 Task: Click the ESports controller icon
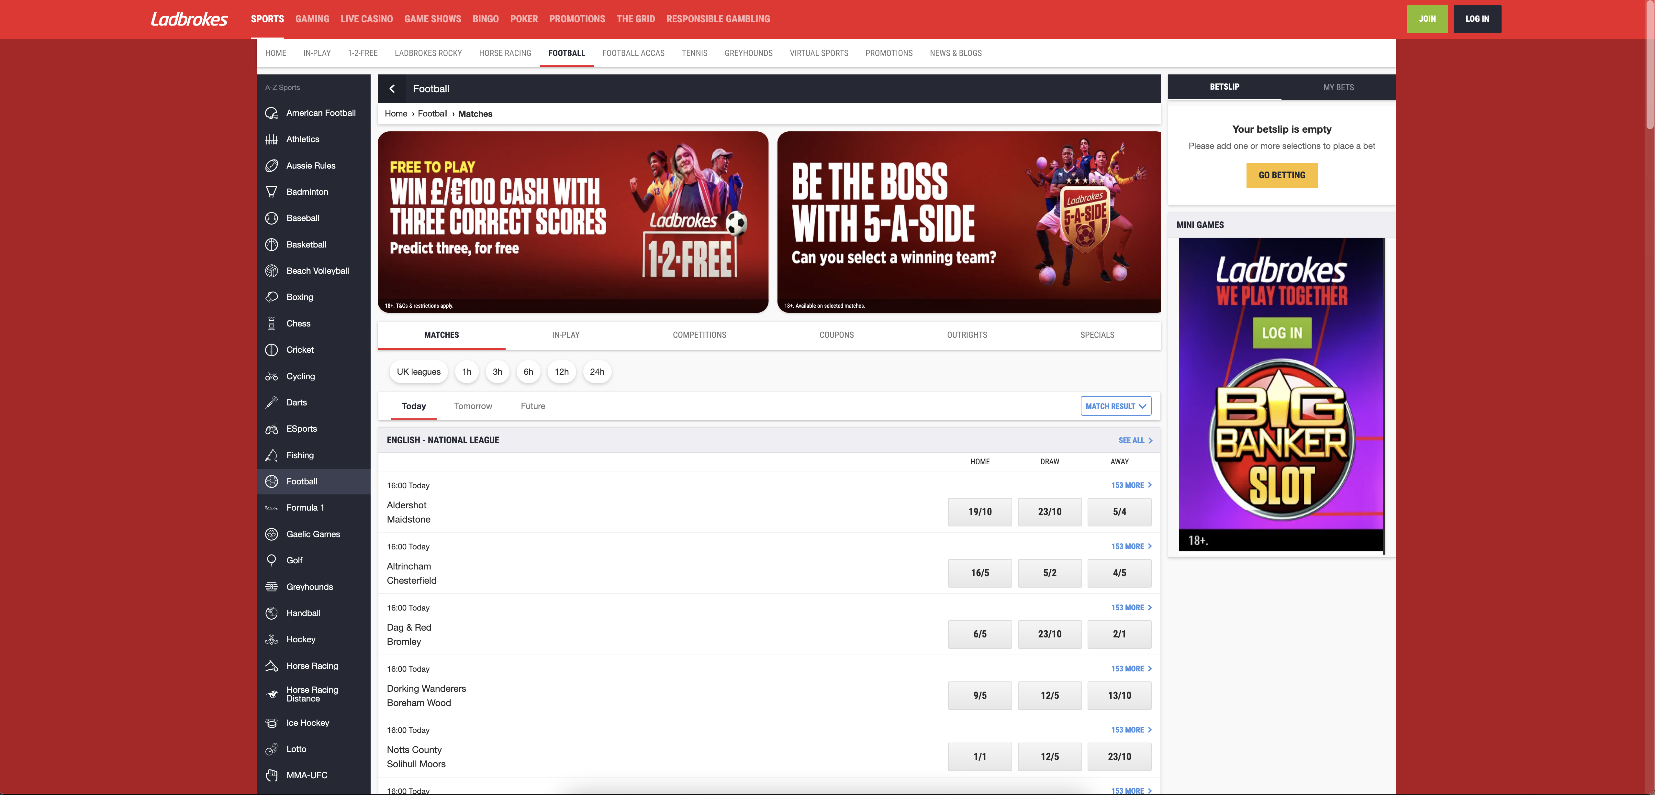tap(272, 429)
